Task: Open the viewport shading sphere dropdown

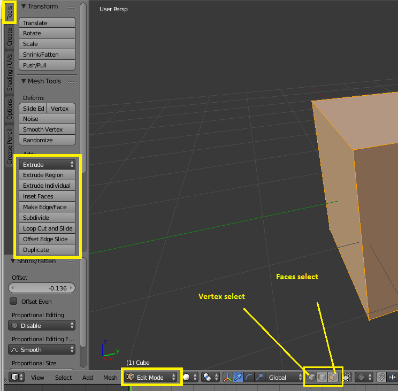Action: tap(189, 377)
